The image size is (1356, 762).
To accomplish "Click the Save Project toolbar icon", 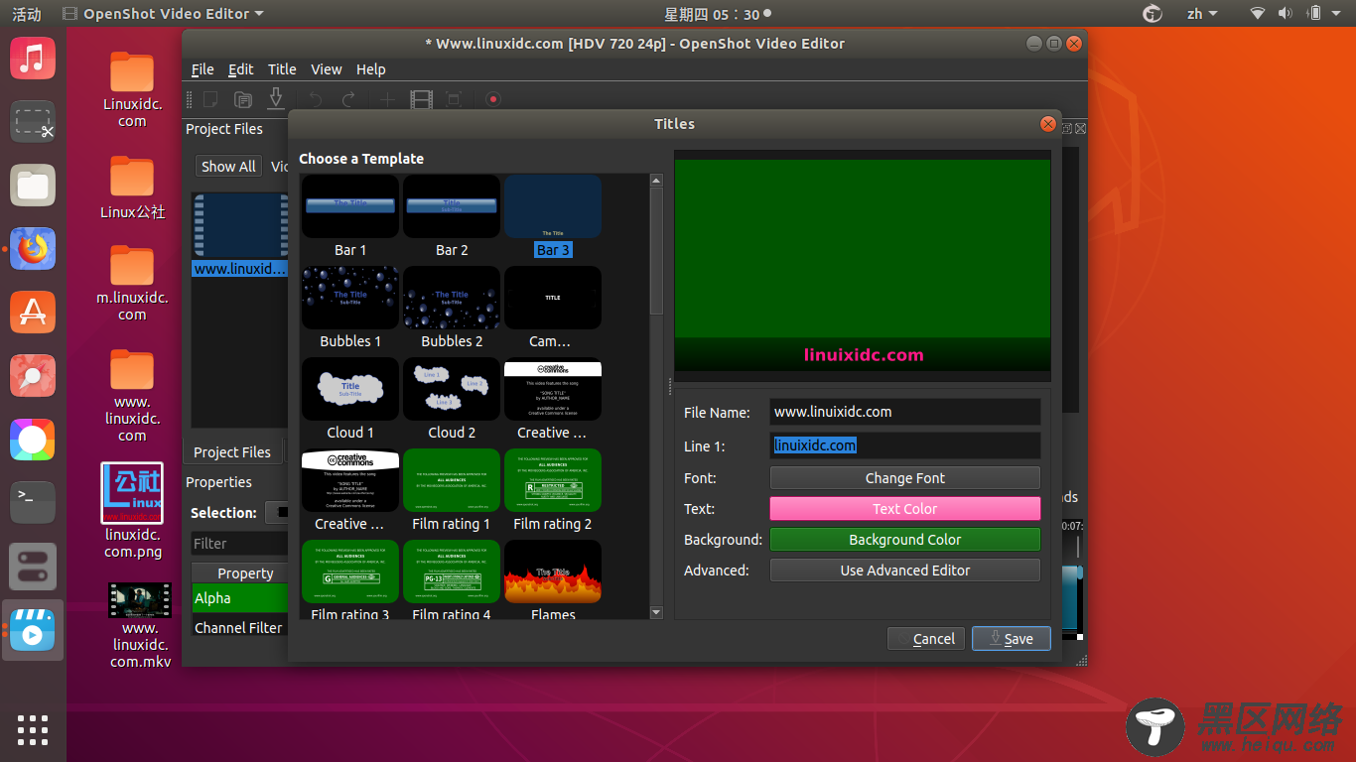I will (276, 98).
